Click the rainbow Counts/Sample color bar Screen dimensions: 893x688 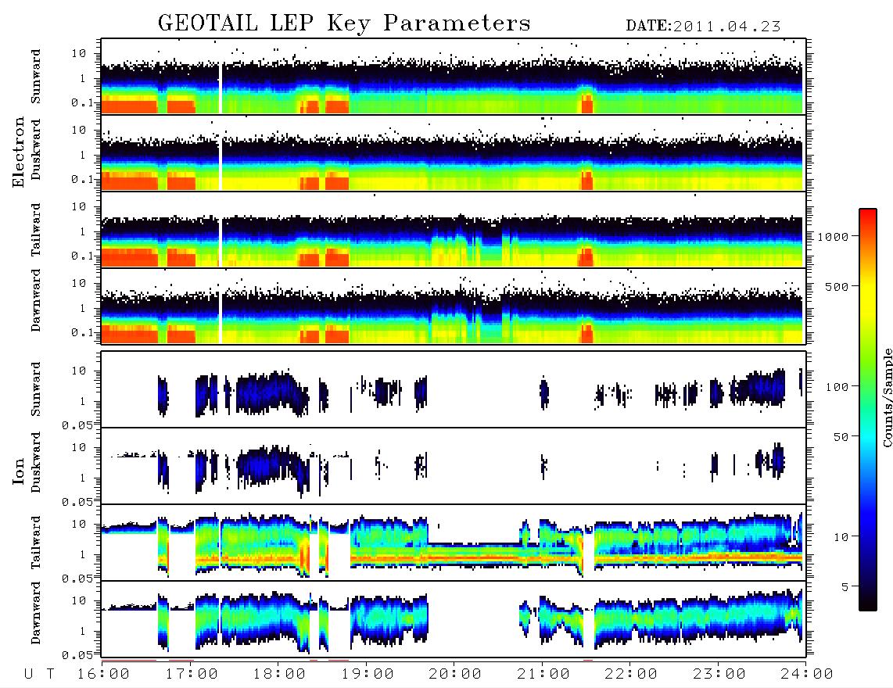(x=868, y=410)
